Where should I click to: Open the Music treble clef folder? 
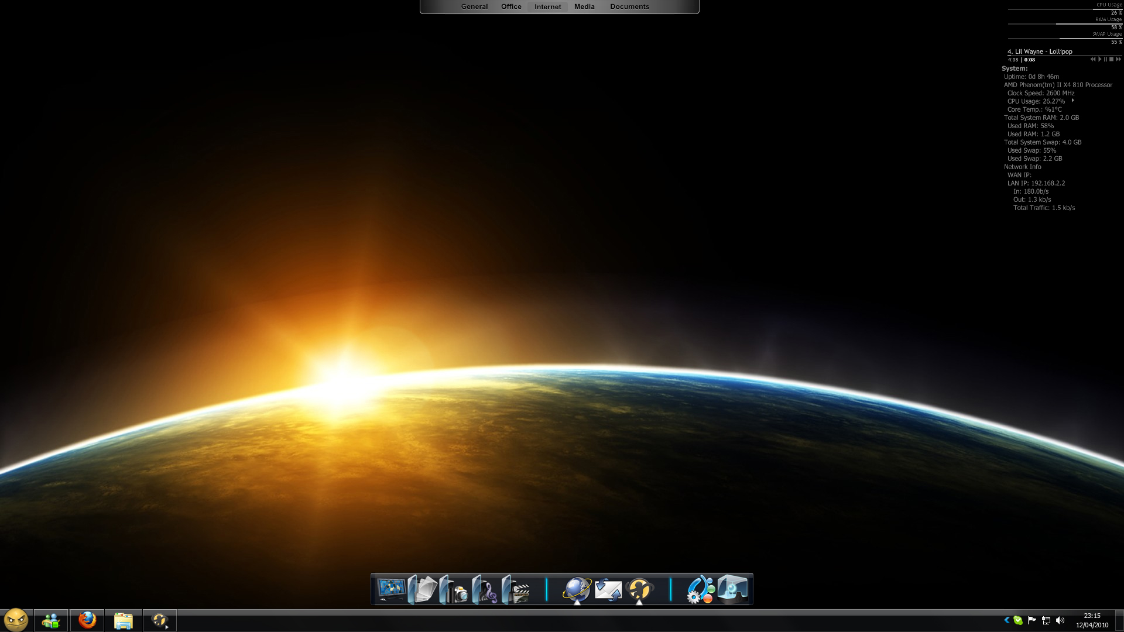pyautogui.click(x=485, y=590)
